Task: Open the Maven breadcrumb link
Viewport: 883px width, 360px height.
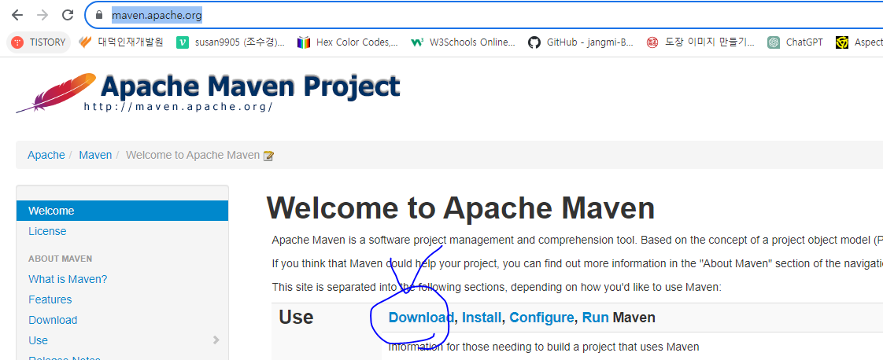Action: pyautogui.click(x=95, y=155)
